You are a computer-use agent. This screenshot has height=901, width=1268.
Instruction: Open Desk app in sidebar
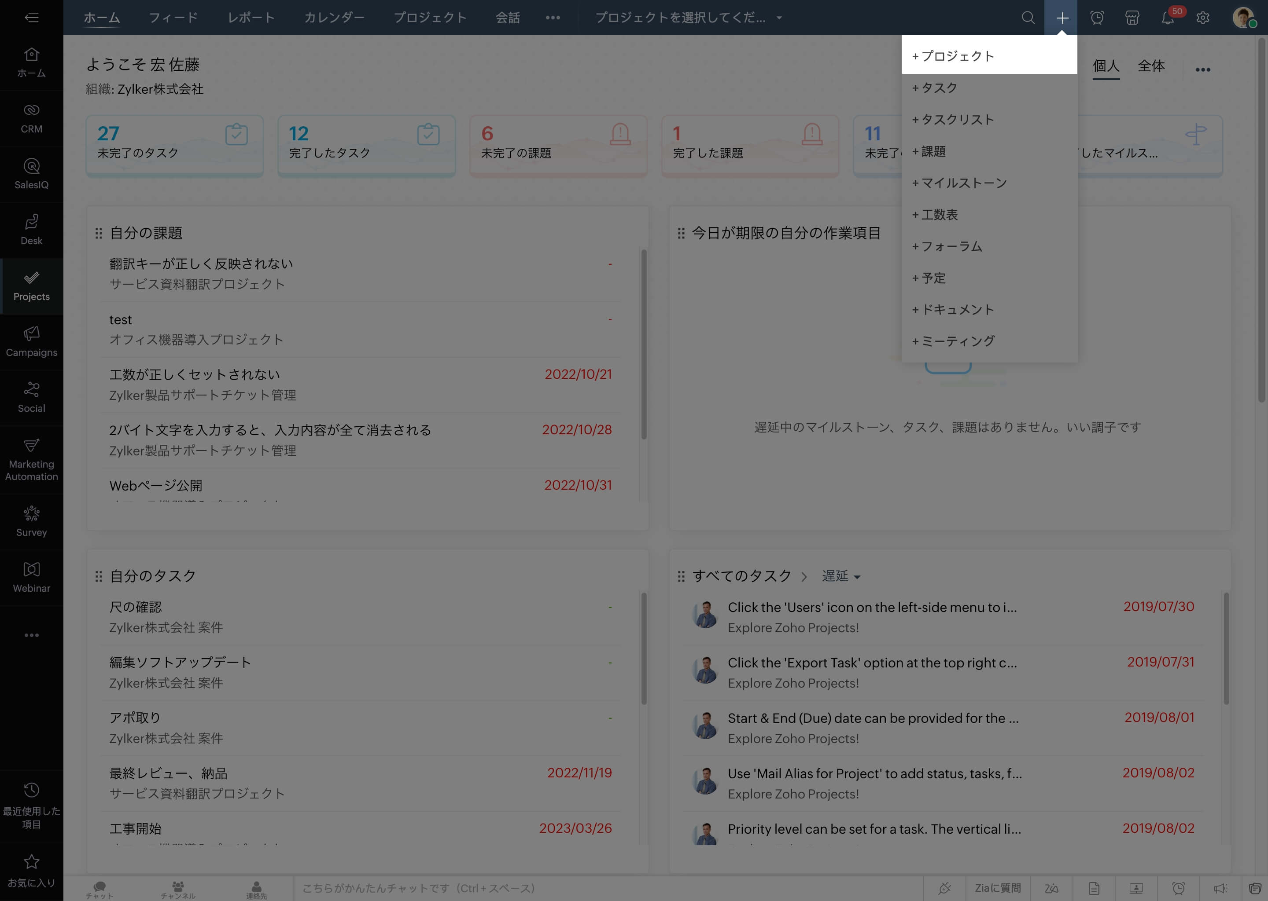click(32, 230)
